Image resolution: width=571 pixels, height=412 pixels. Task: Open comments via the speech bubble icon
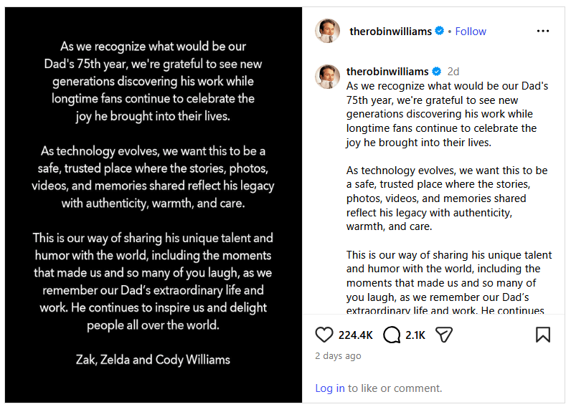[392, 335]
